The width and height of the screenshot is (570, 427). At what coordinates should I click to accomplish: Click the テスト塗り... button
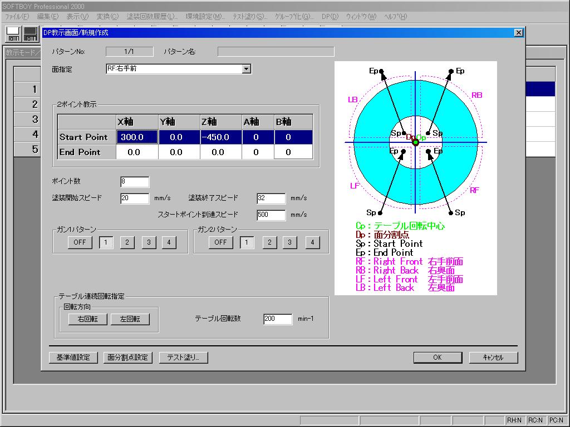click(x=183, y=358)
